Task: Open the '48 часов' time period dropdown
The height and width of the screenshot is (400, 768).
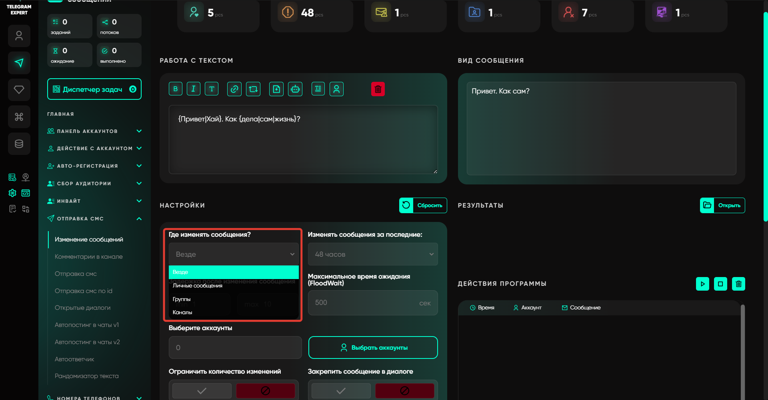Action: coord(372,254)
